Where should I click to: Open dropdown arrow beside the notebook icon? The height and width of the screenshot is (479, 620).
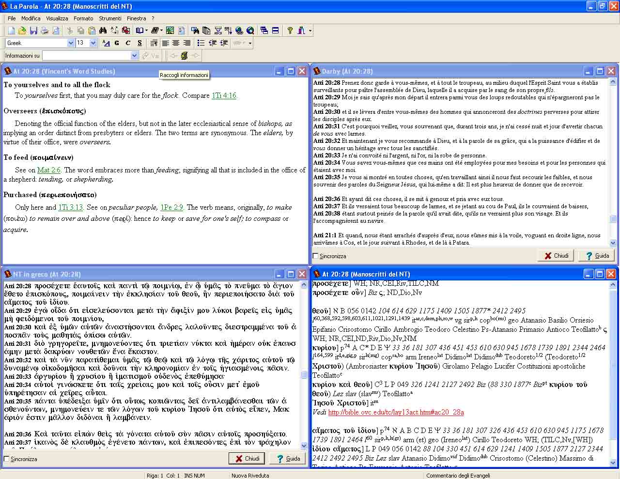[x=161, y=31]
